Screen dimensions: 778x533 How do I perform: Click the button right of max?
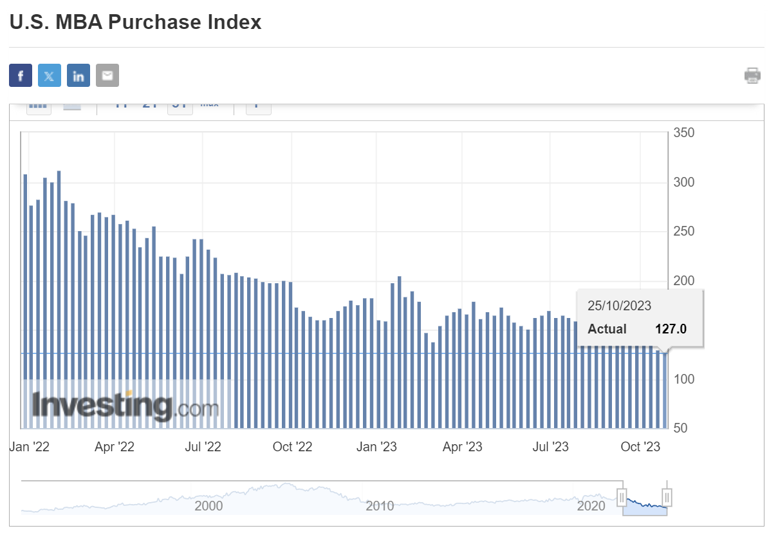pyautogui.click(x=258, y=106)
